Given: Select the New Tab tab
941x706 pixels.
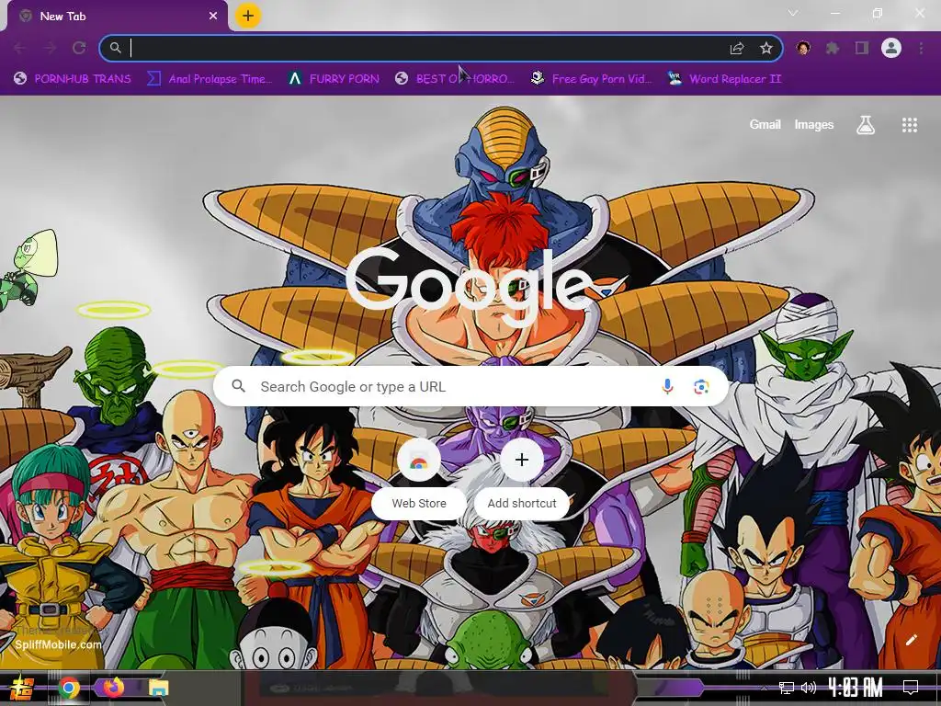Looking at the screenshot, I should [x=118, y=17].
